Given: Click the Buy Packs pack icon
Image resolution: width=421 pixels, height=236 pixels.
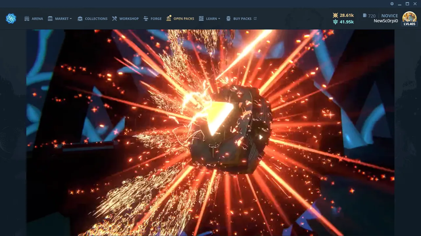Looking at the screenshot, I should pyautogui.click(x=229, y=18).
